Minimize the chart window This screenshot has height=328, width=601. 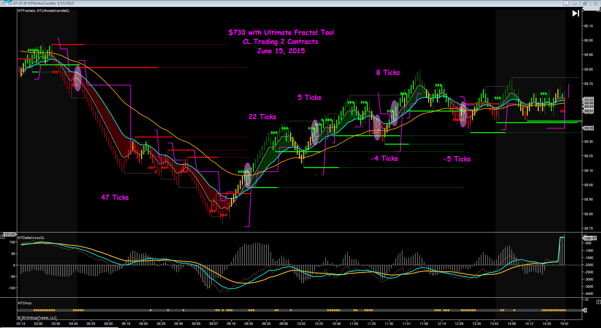pyautogui.click(x=575, y=3)
